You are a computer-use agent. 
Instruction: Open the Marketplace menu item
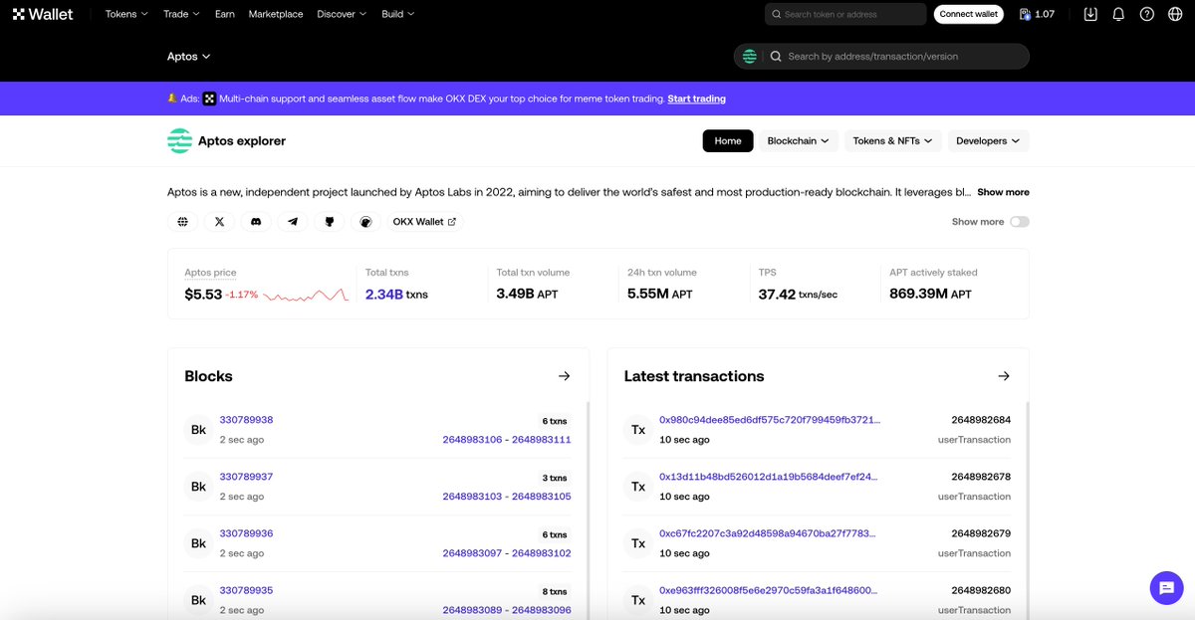click(276, 14)
